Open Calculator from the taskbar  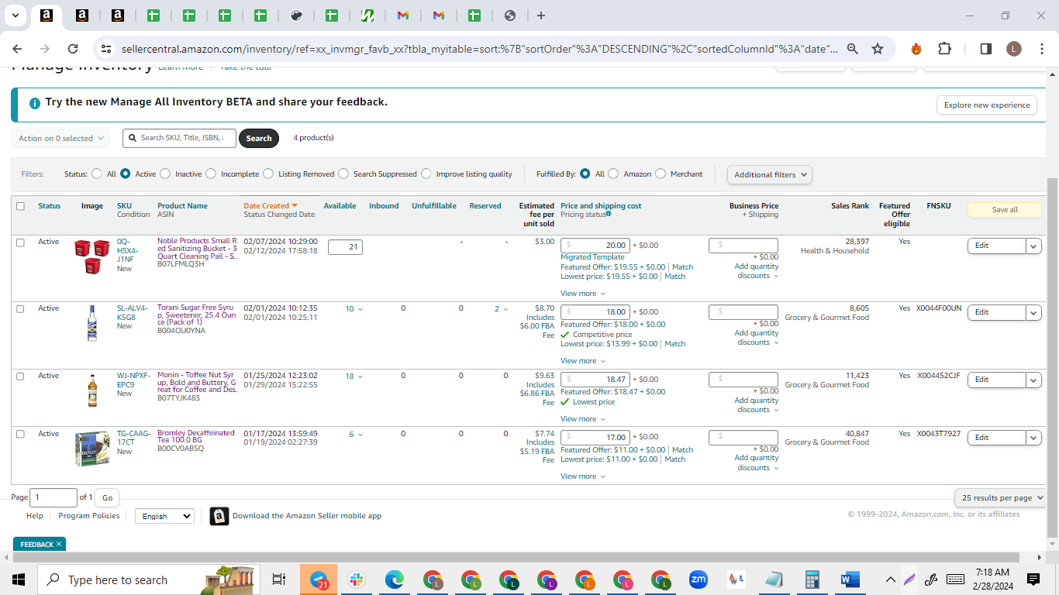pos(812,580)
